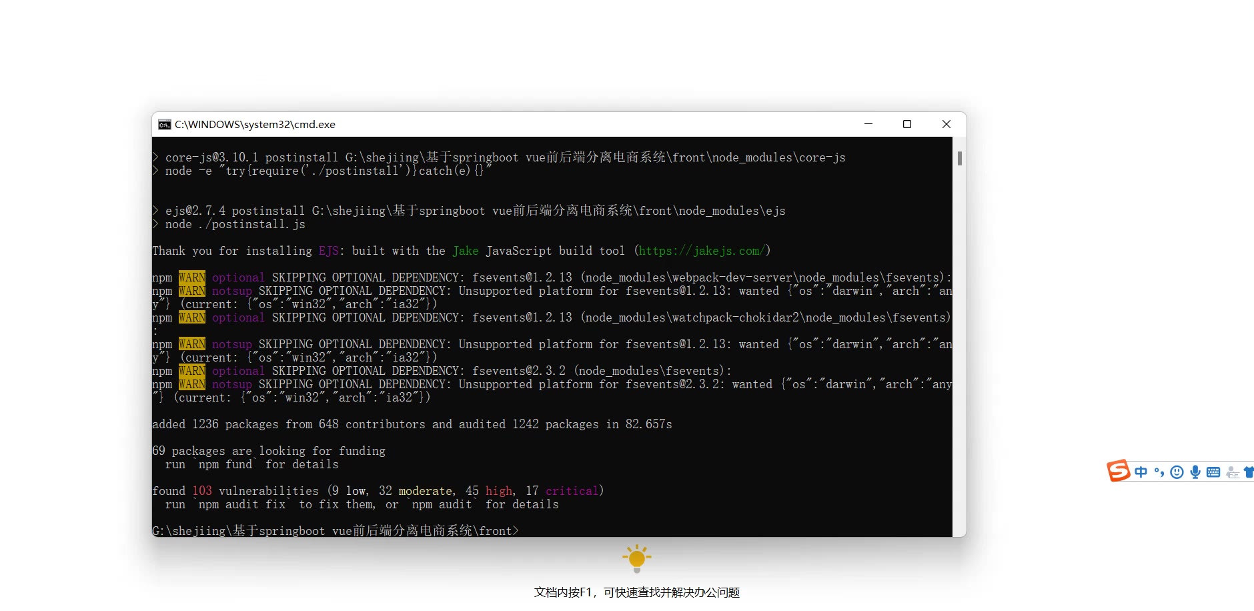The height and width of the screenshot is (611, 1254).
Task: Click the "npm audit fix" suggestion line
Action: (x=362, y=504)
